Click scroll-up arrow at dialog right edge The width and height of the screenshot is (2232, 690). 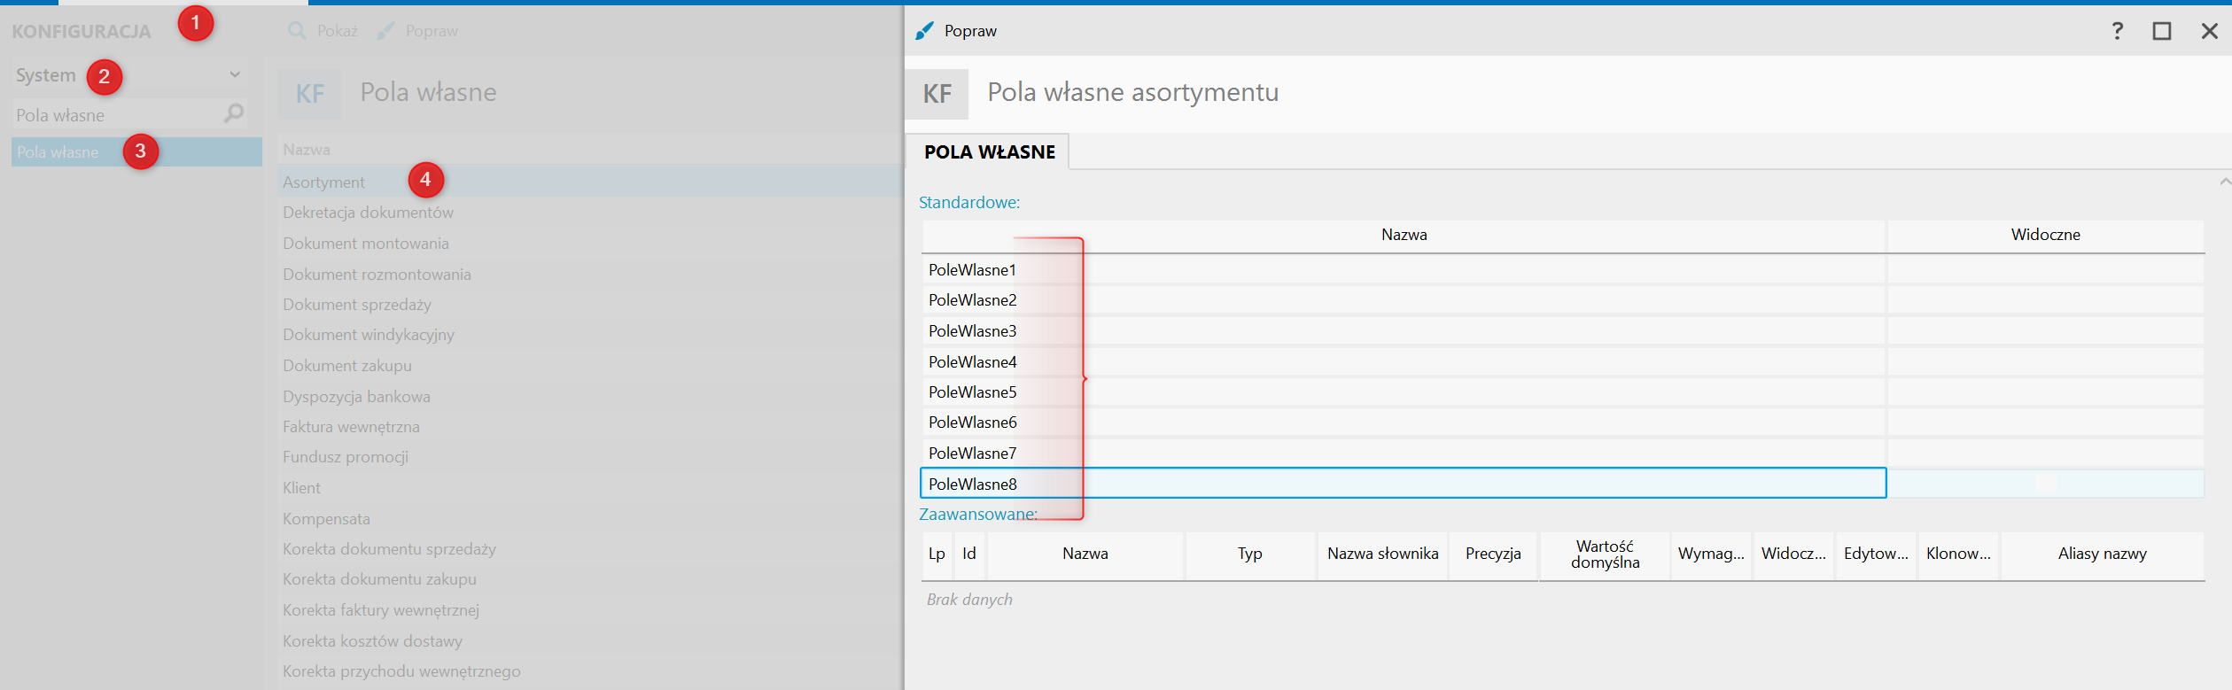2225,181
